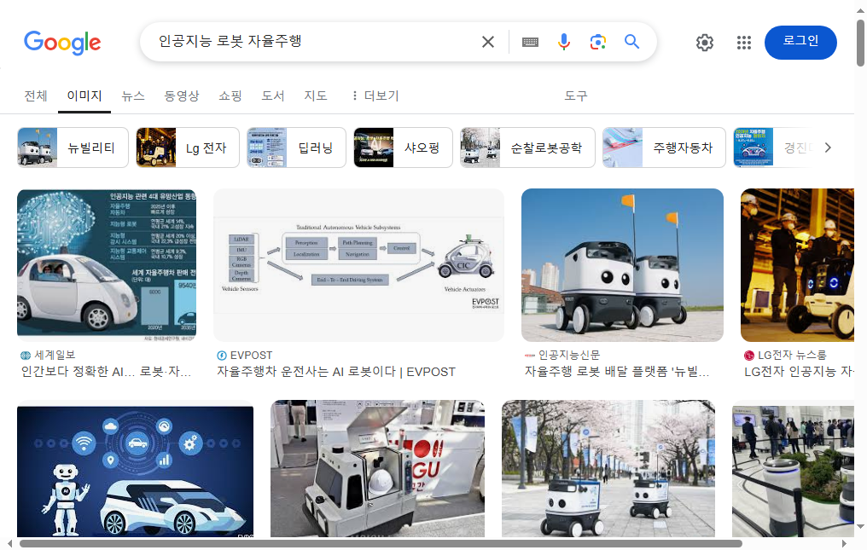867x550 pixels.
Task: Open the LG전자 뉴스룸 robot image
Action: 797,265
